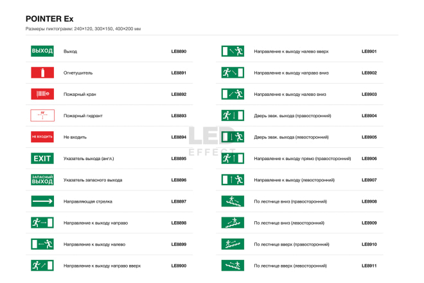Select the red fire extinguisher pictogram
Viewport: 424px width, 283px height.
pos(42,73)
